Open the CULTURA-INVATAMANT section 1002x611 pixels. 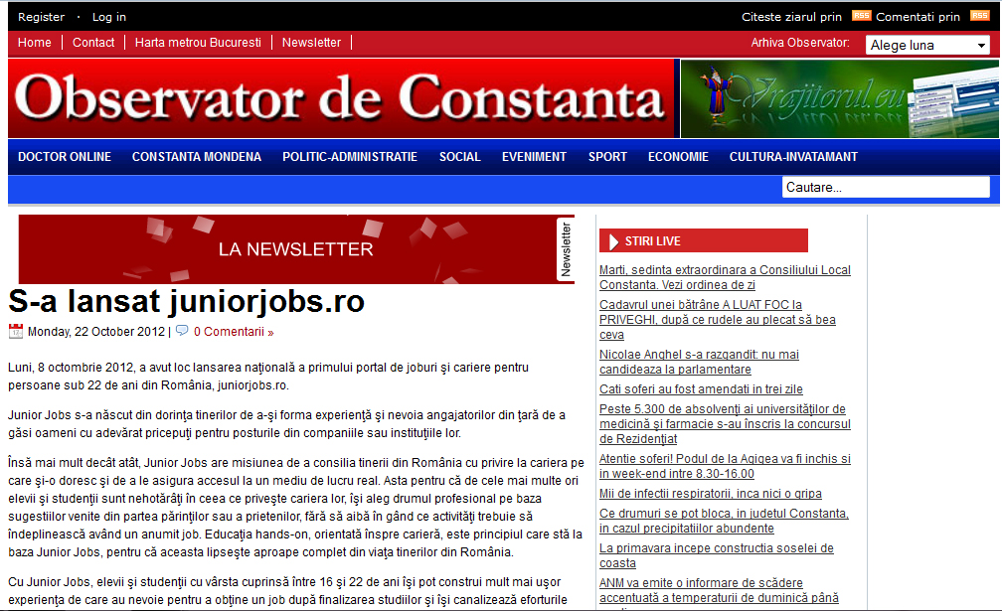[x=793, y=157]
